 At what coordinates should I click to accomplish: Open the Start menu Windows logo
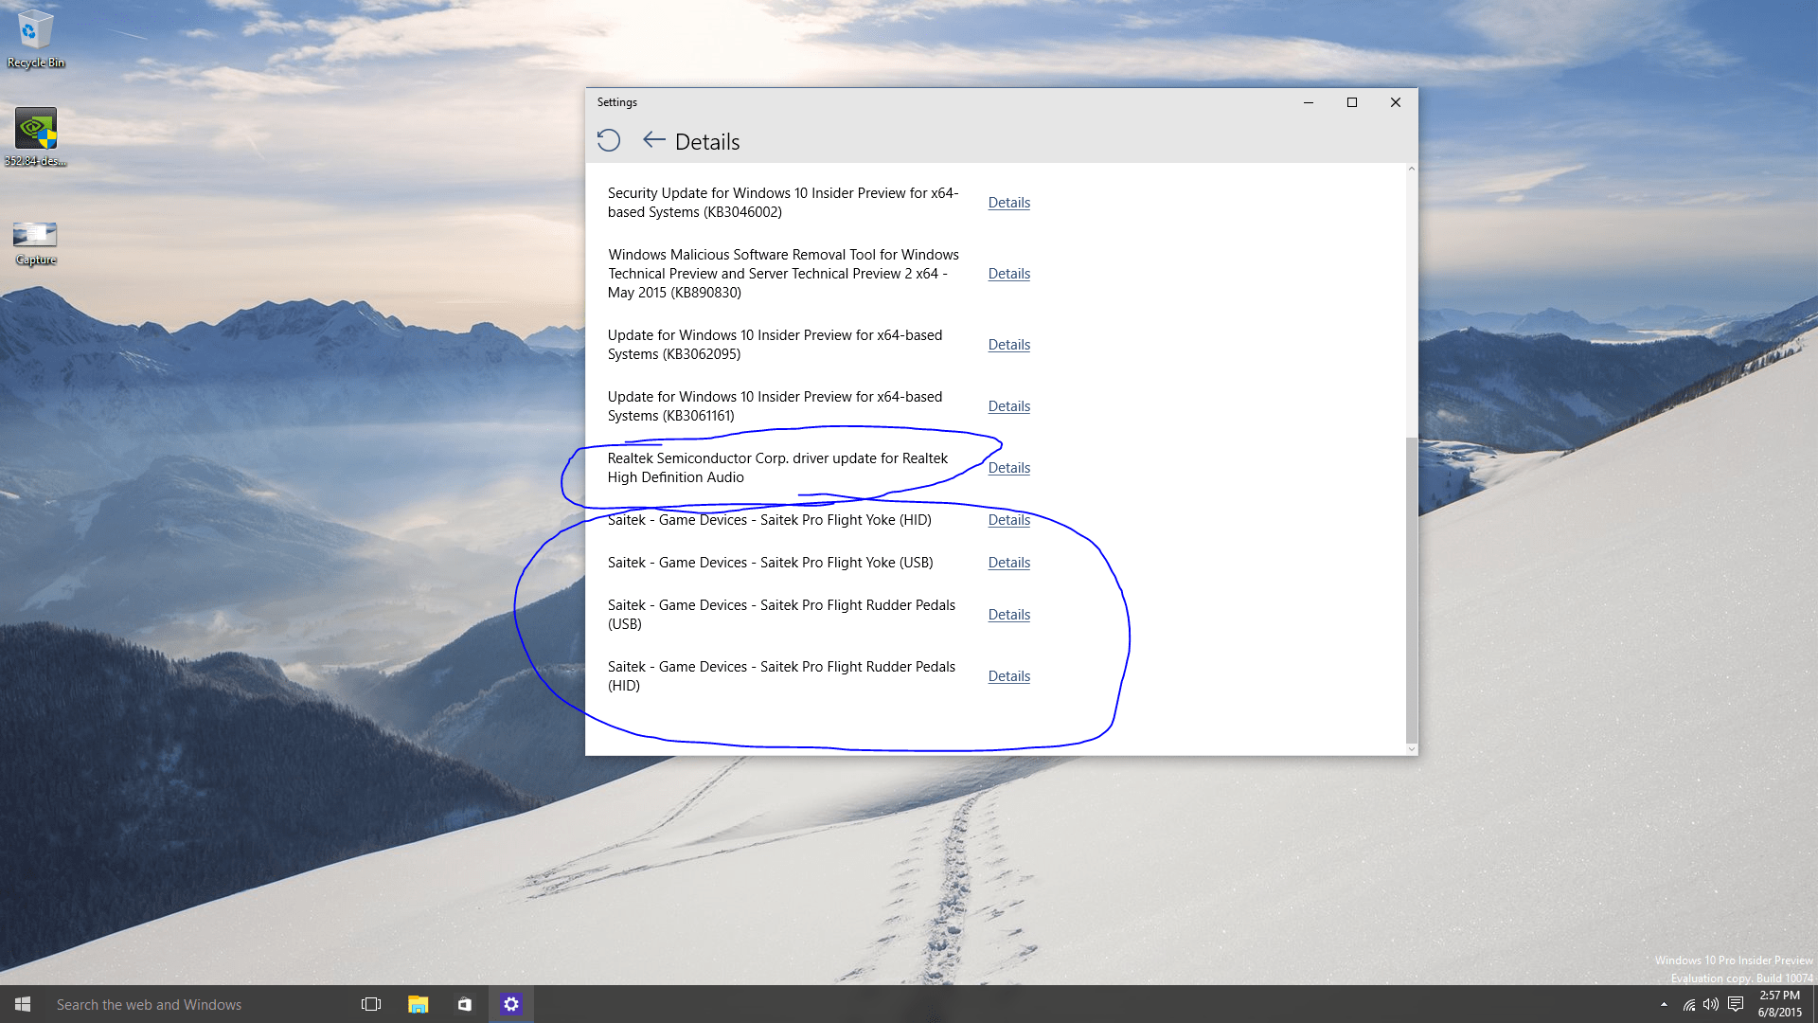click(23, 1004)
